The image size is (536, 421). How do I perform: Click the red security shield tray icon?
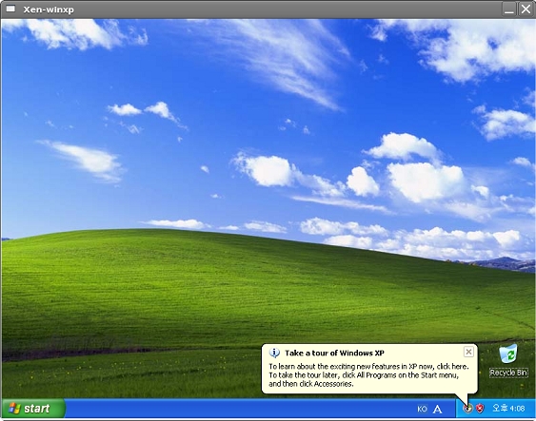click(480, 408)
